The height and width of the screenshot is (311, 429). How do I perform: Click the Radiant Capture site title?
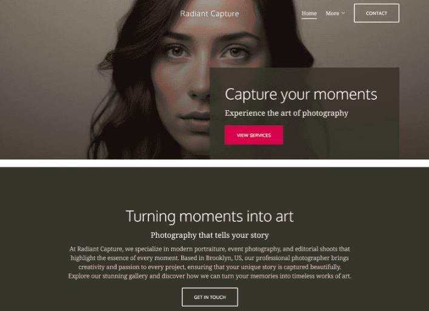click(210, 14)
